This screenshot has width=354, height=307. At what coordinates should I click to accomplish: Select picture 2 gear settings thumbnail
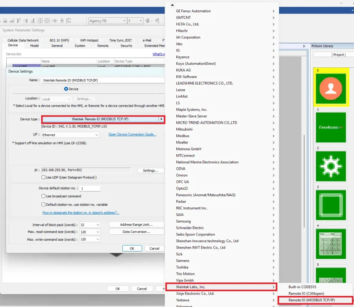331,166
